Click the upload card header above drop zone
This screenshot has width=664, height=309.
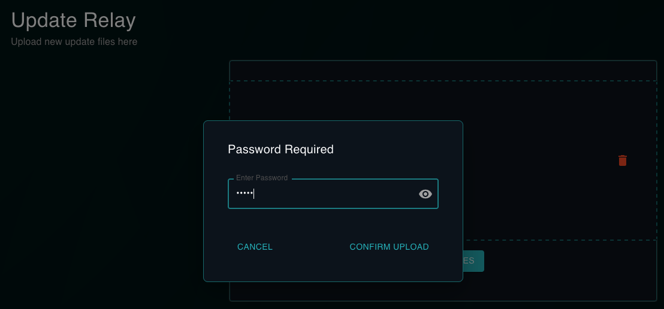[443, 71]
